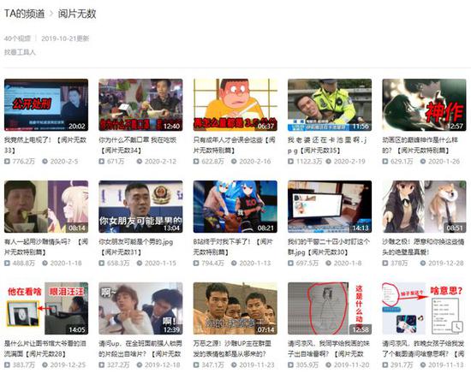
Task: Play 公开处刑 thumbnail with 20:02 duration
Action: (x=46, y=104)
